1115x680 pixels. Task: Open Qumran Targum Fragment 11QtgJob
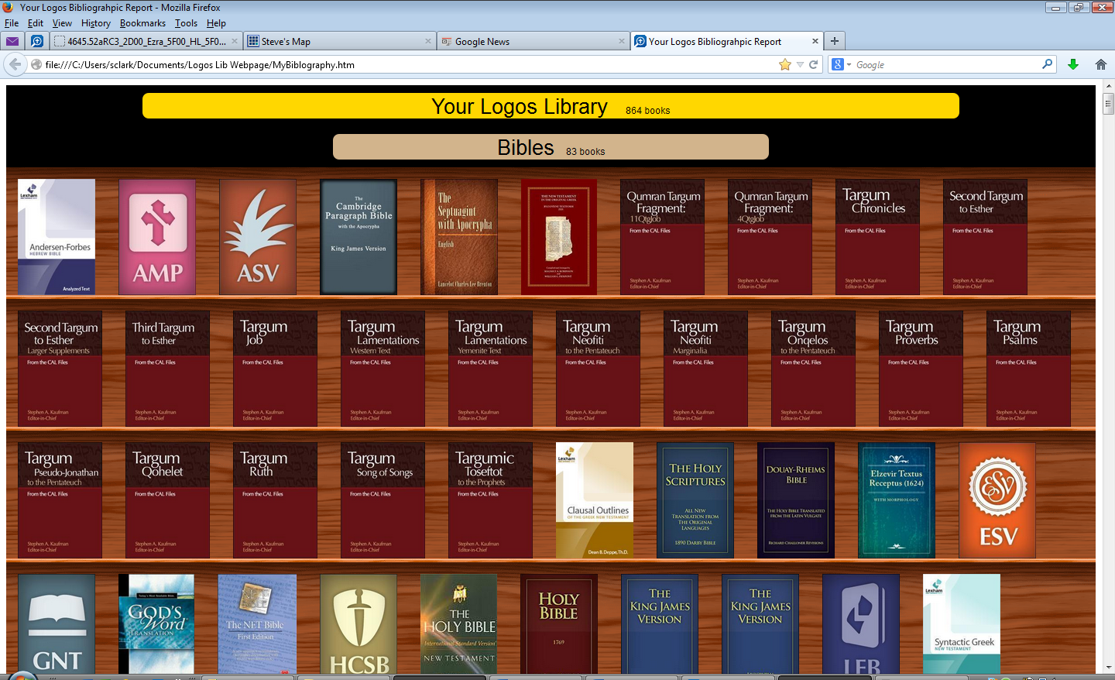[x=662, y=237]
